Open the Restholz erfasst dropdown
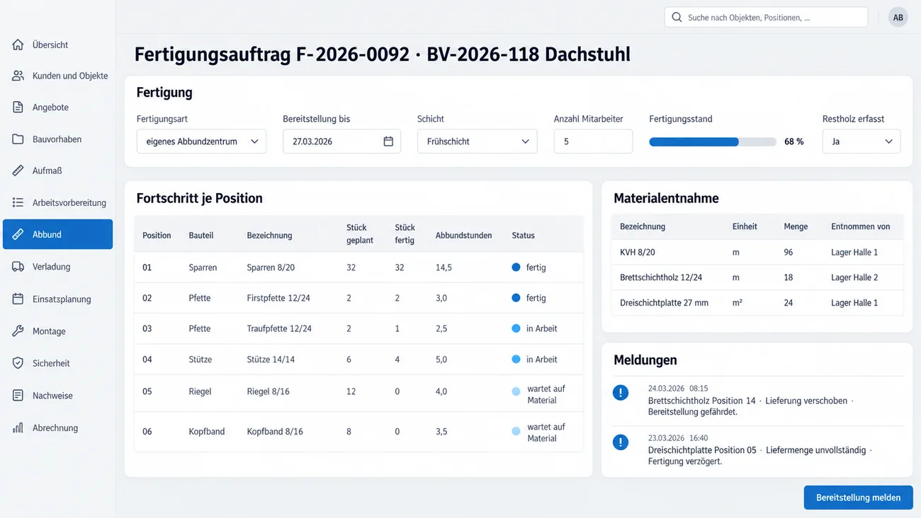Viewport: 921px width, 518px height. 861,142
